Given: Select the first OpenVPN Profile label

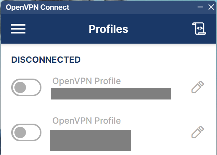Looking at the screenshot, I should (x=87, y=81).
